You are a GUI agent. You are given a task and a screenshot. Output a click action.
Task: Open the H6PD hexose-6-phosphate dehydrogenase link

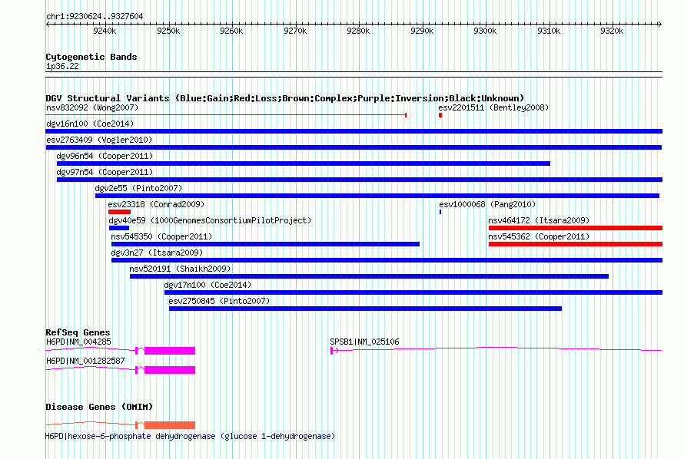(x=190, y=436)
